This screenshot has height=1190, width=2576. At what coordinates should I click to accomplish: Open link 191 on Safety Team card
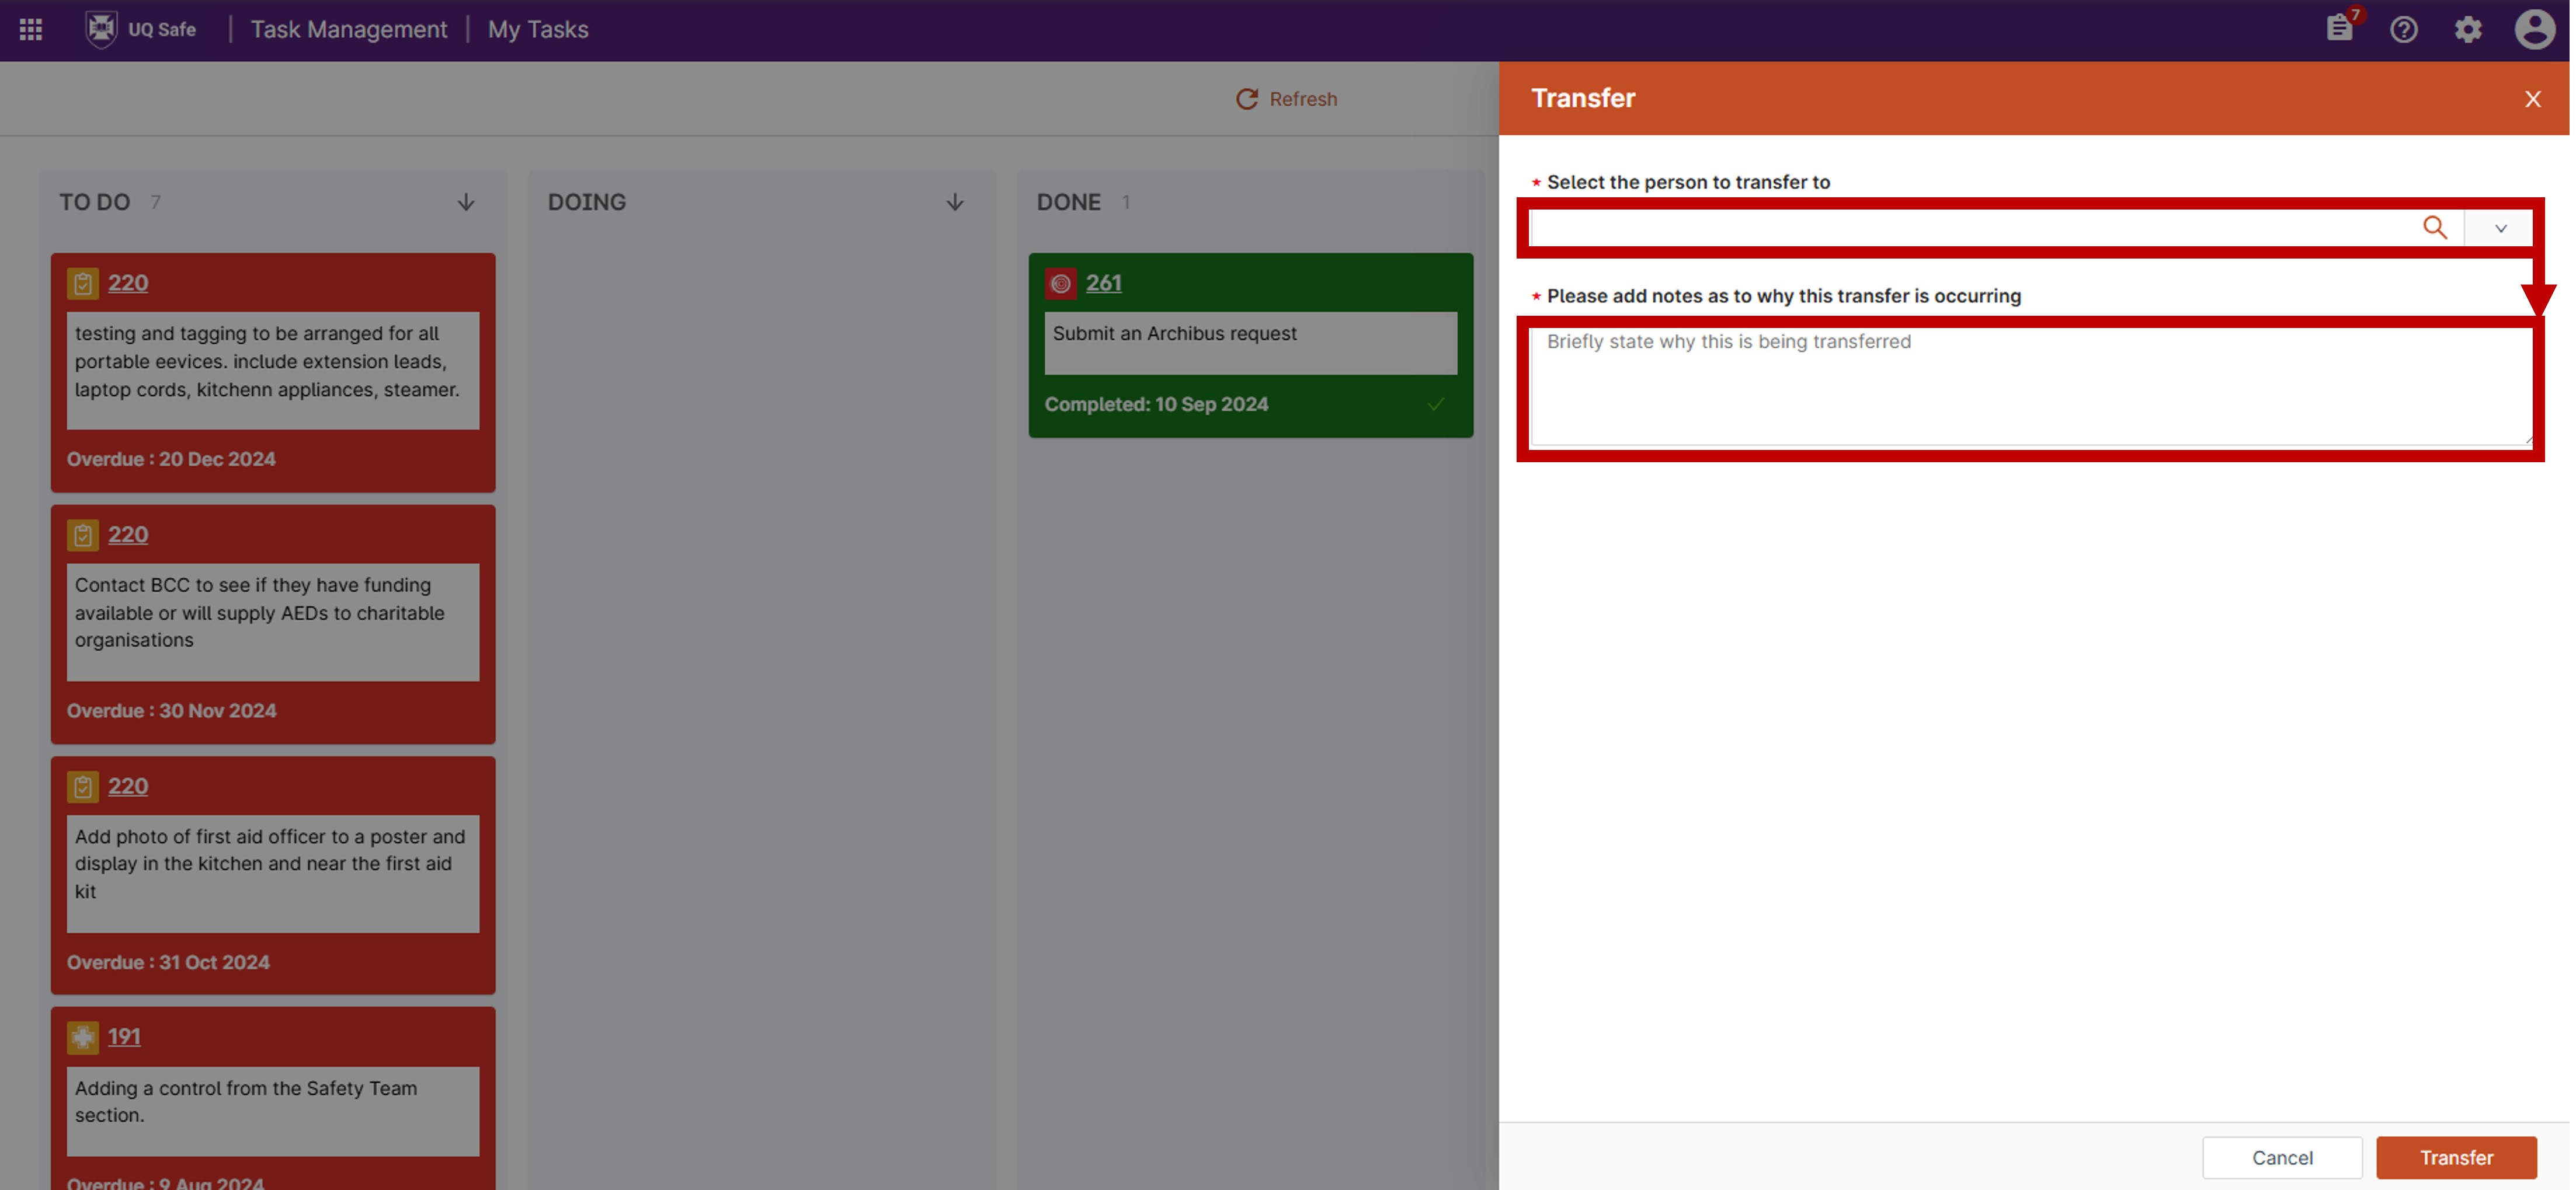pyautogui.click(x=124, y=1036)
